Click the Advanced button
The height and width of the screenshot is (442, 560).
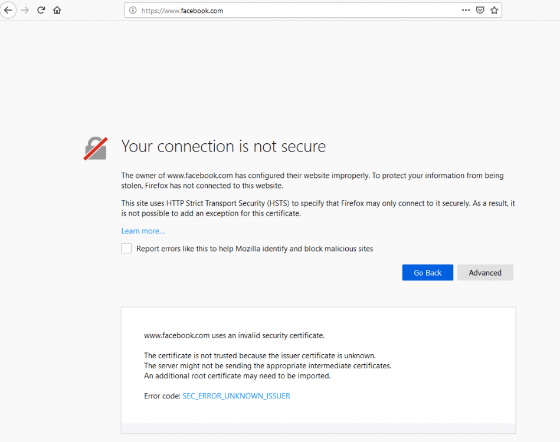click(485, 272)
